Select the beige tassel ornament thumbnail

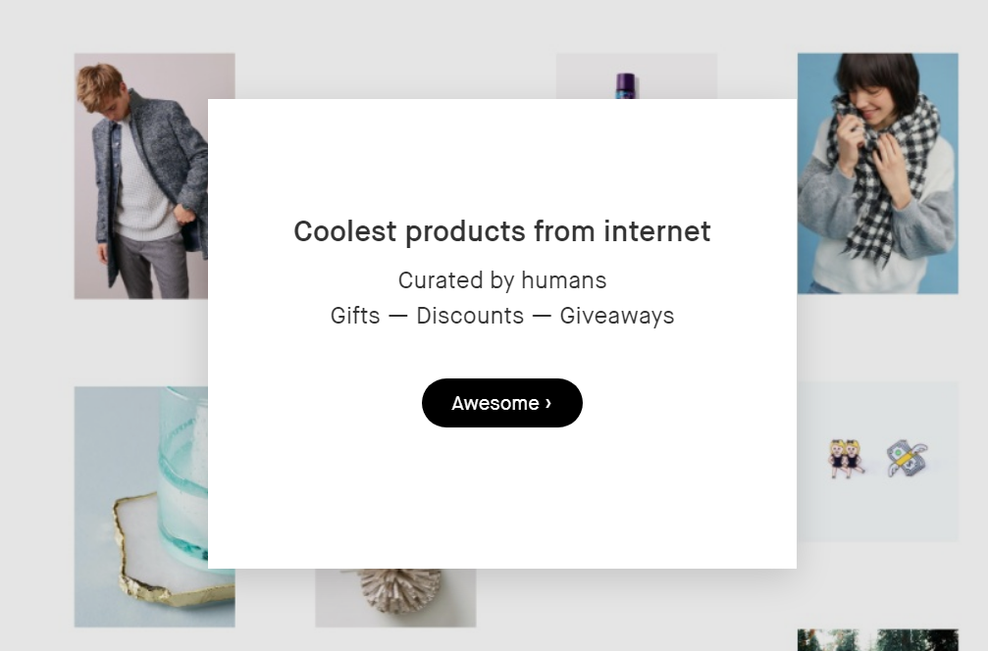point(395,597)
